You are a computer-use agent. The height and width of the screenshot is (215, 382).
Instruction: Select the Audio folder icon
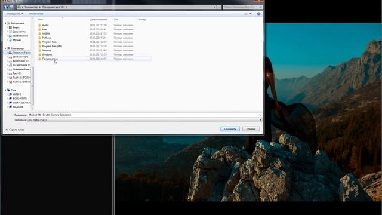(x=40, y=25)
